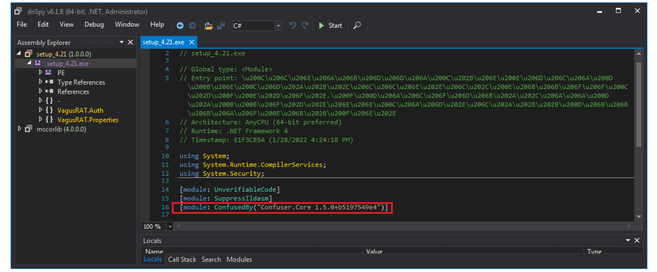Image resolution: width=657 pixels, height=272 pixels.
Task: Click the dnSpy application icon in title bar
Action: tap(18, 11)
